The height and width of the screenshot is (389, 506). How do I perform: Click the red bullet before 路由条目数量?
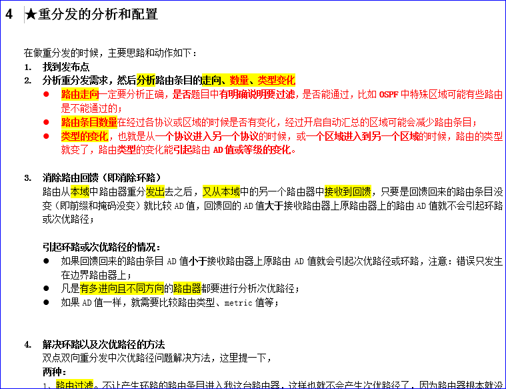pos(46,122)
